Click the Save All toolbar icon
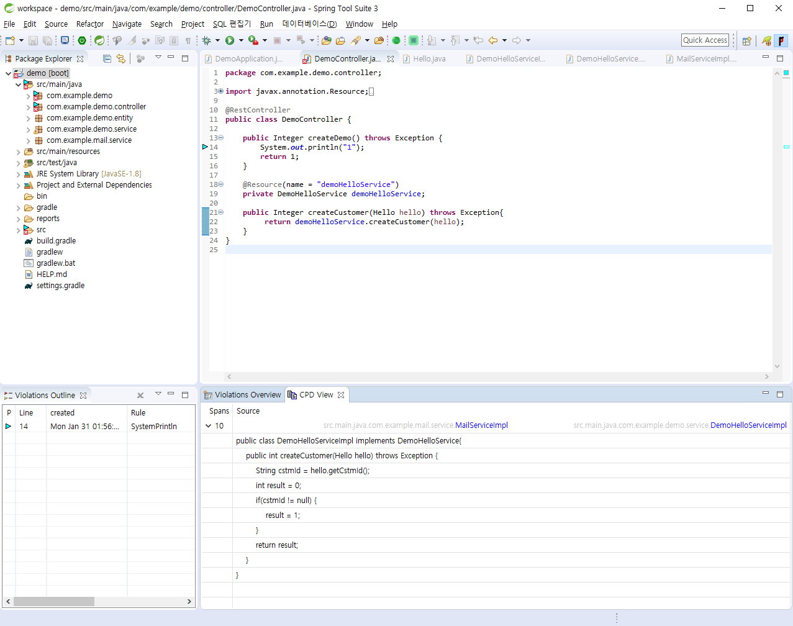 (47, 40)
